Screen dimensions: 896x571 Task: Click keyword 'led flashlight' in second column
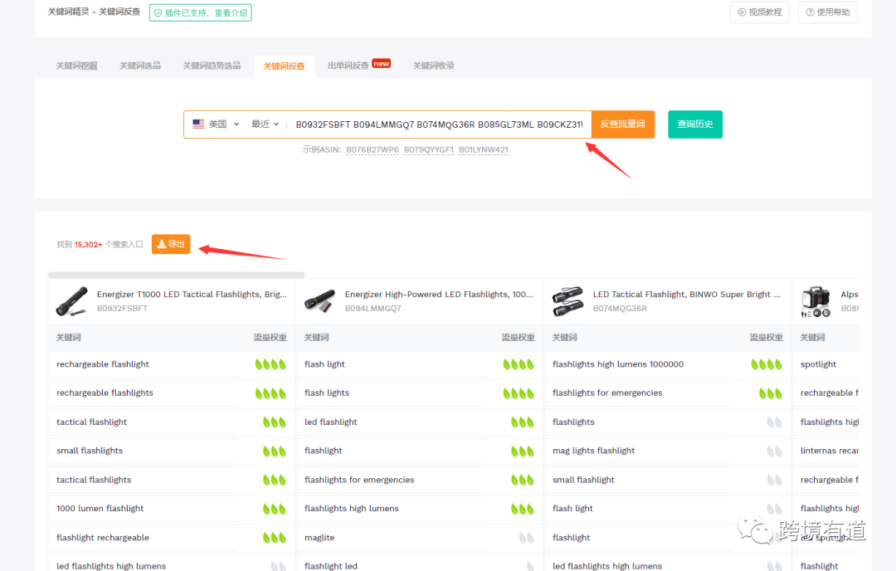pos(331,422)
